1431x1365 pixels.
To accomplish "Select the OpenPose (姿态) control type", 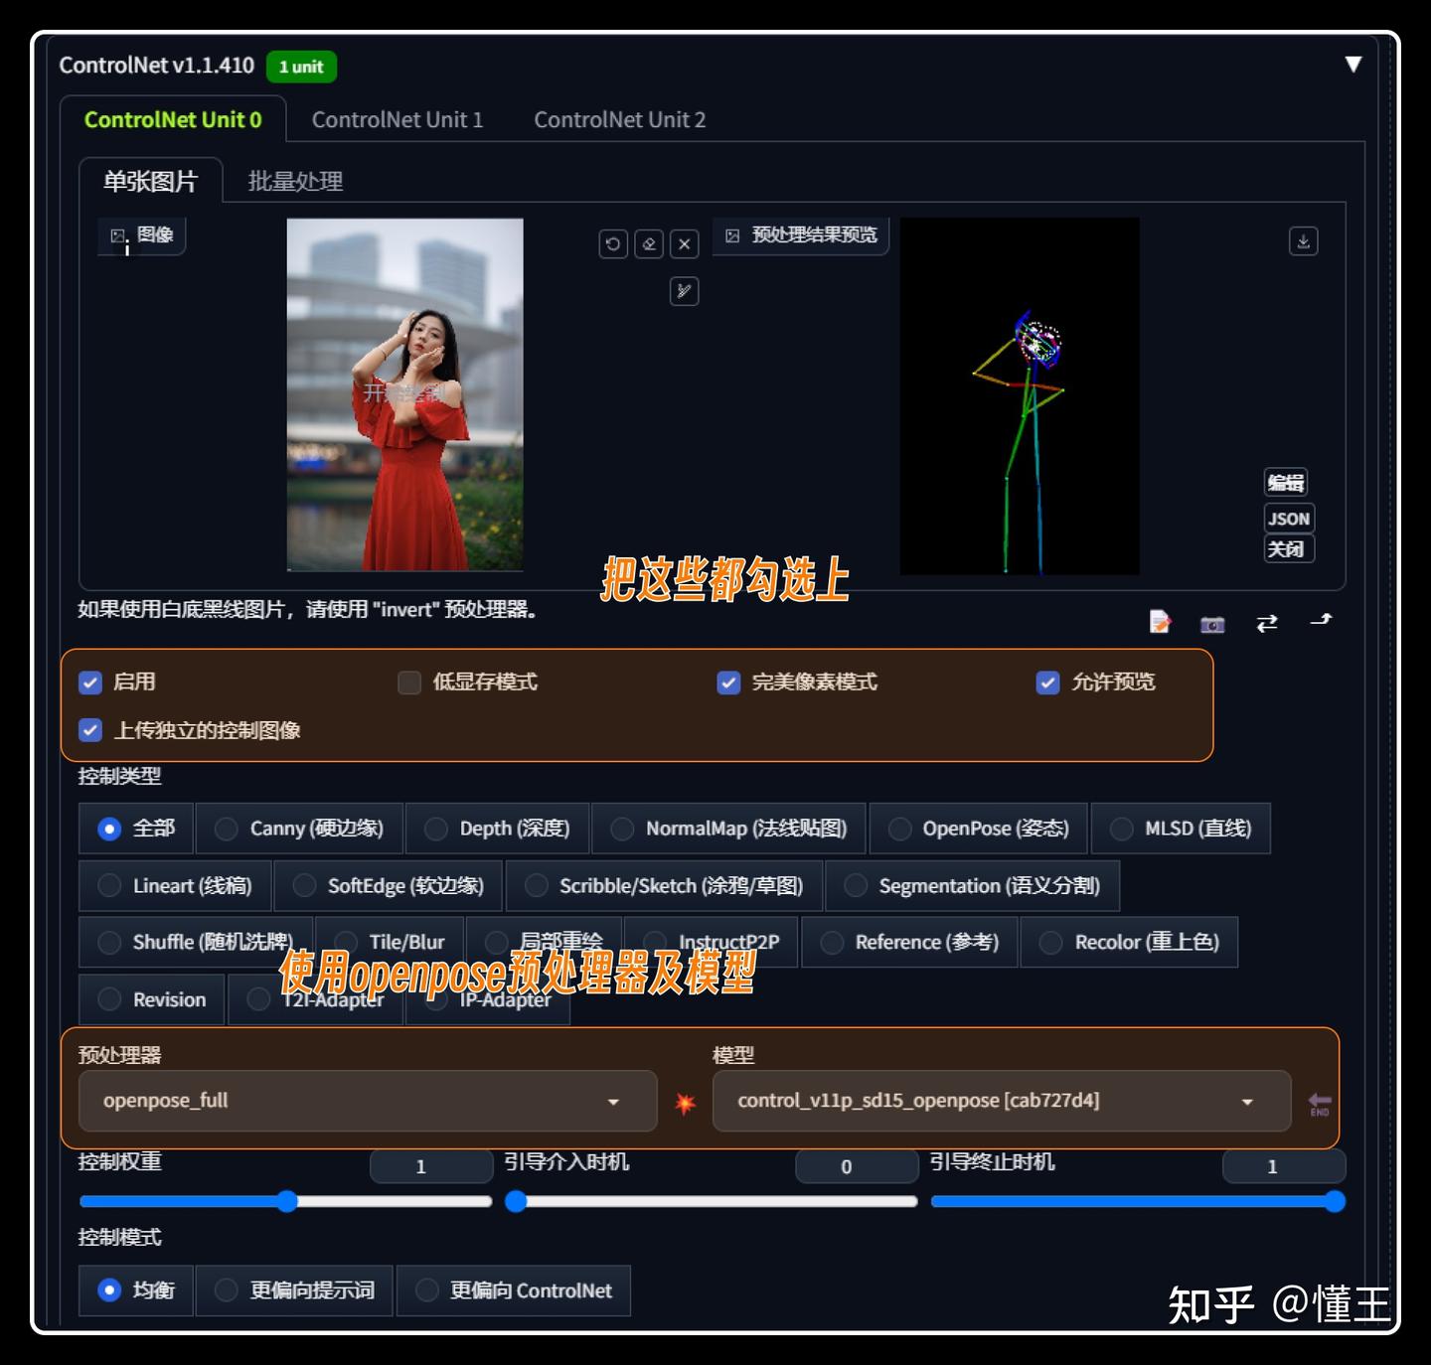I will 900,828.
